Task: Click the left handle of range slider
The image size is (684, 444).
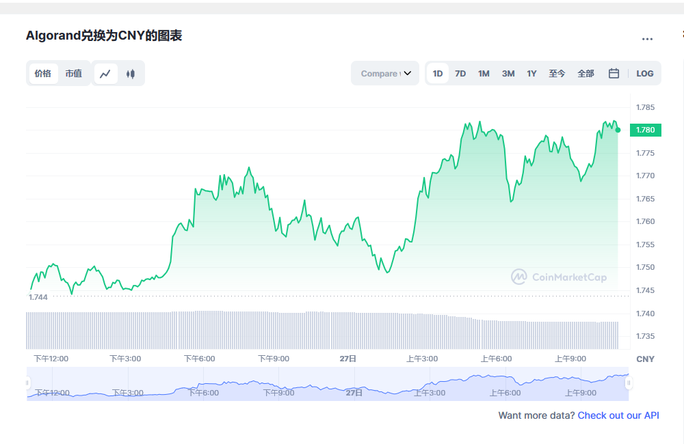Action: [x=27, y=383]
